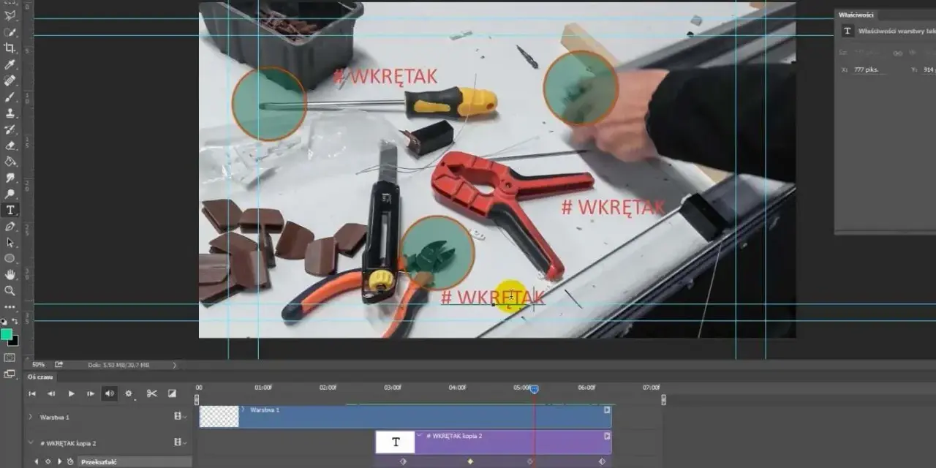Toggle the Przekształć stopwatch keyframing
The width and height of the screenshot is (936, 468).
tap(70, 461)
